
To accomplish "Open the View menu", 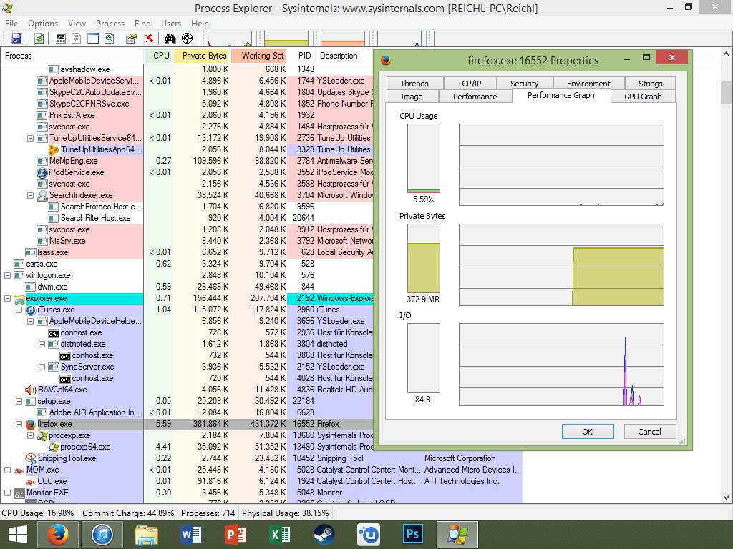I will [x=77, y=24].
